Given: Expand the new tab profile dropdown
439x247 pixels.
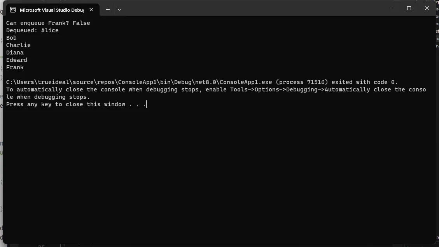Looking at the screenshot, I should 119,10.
